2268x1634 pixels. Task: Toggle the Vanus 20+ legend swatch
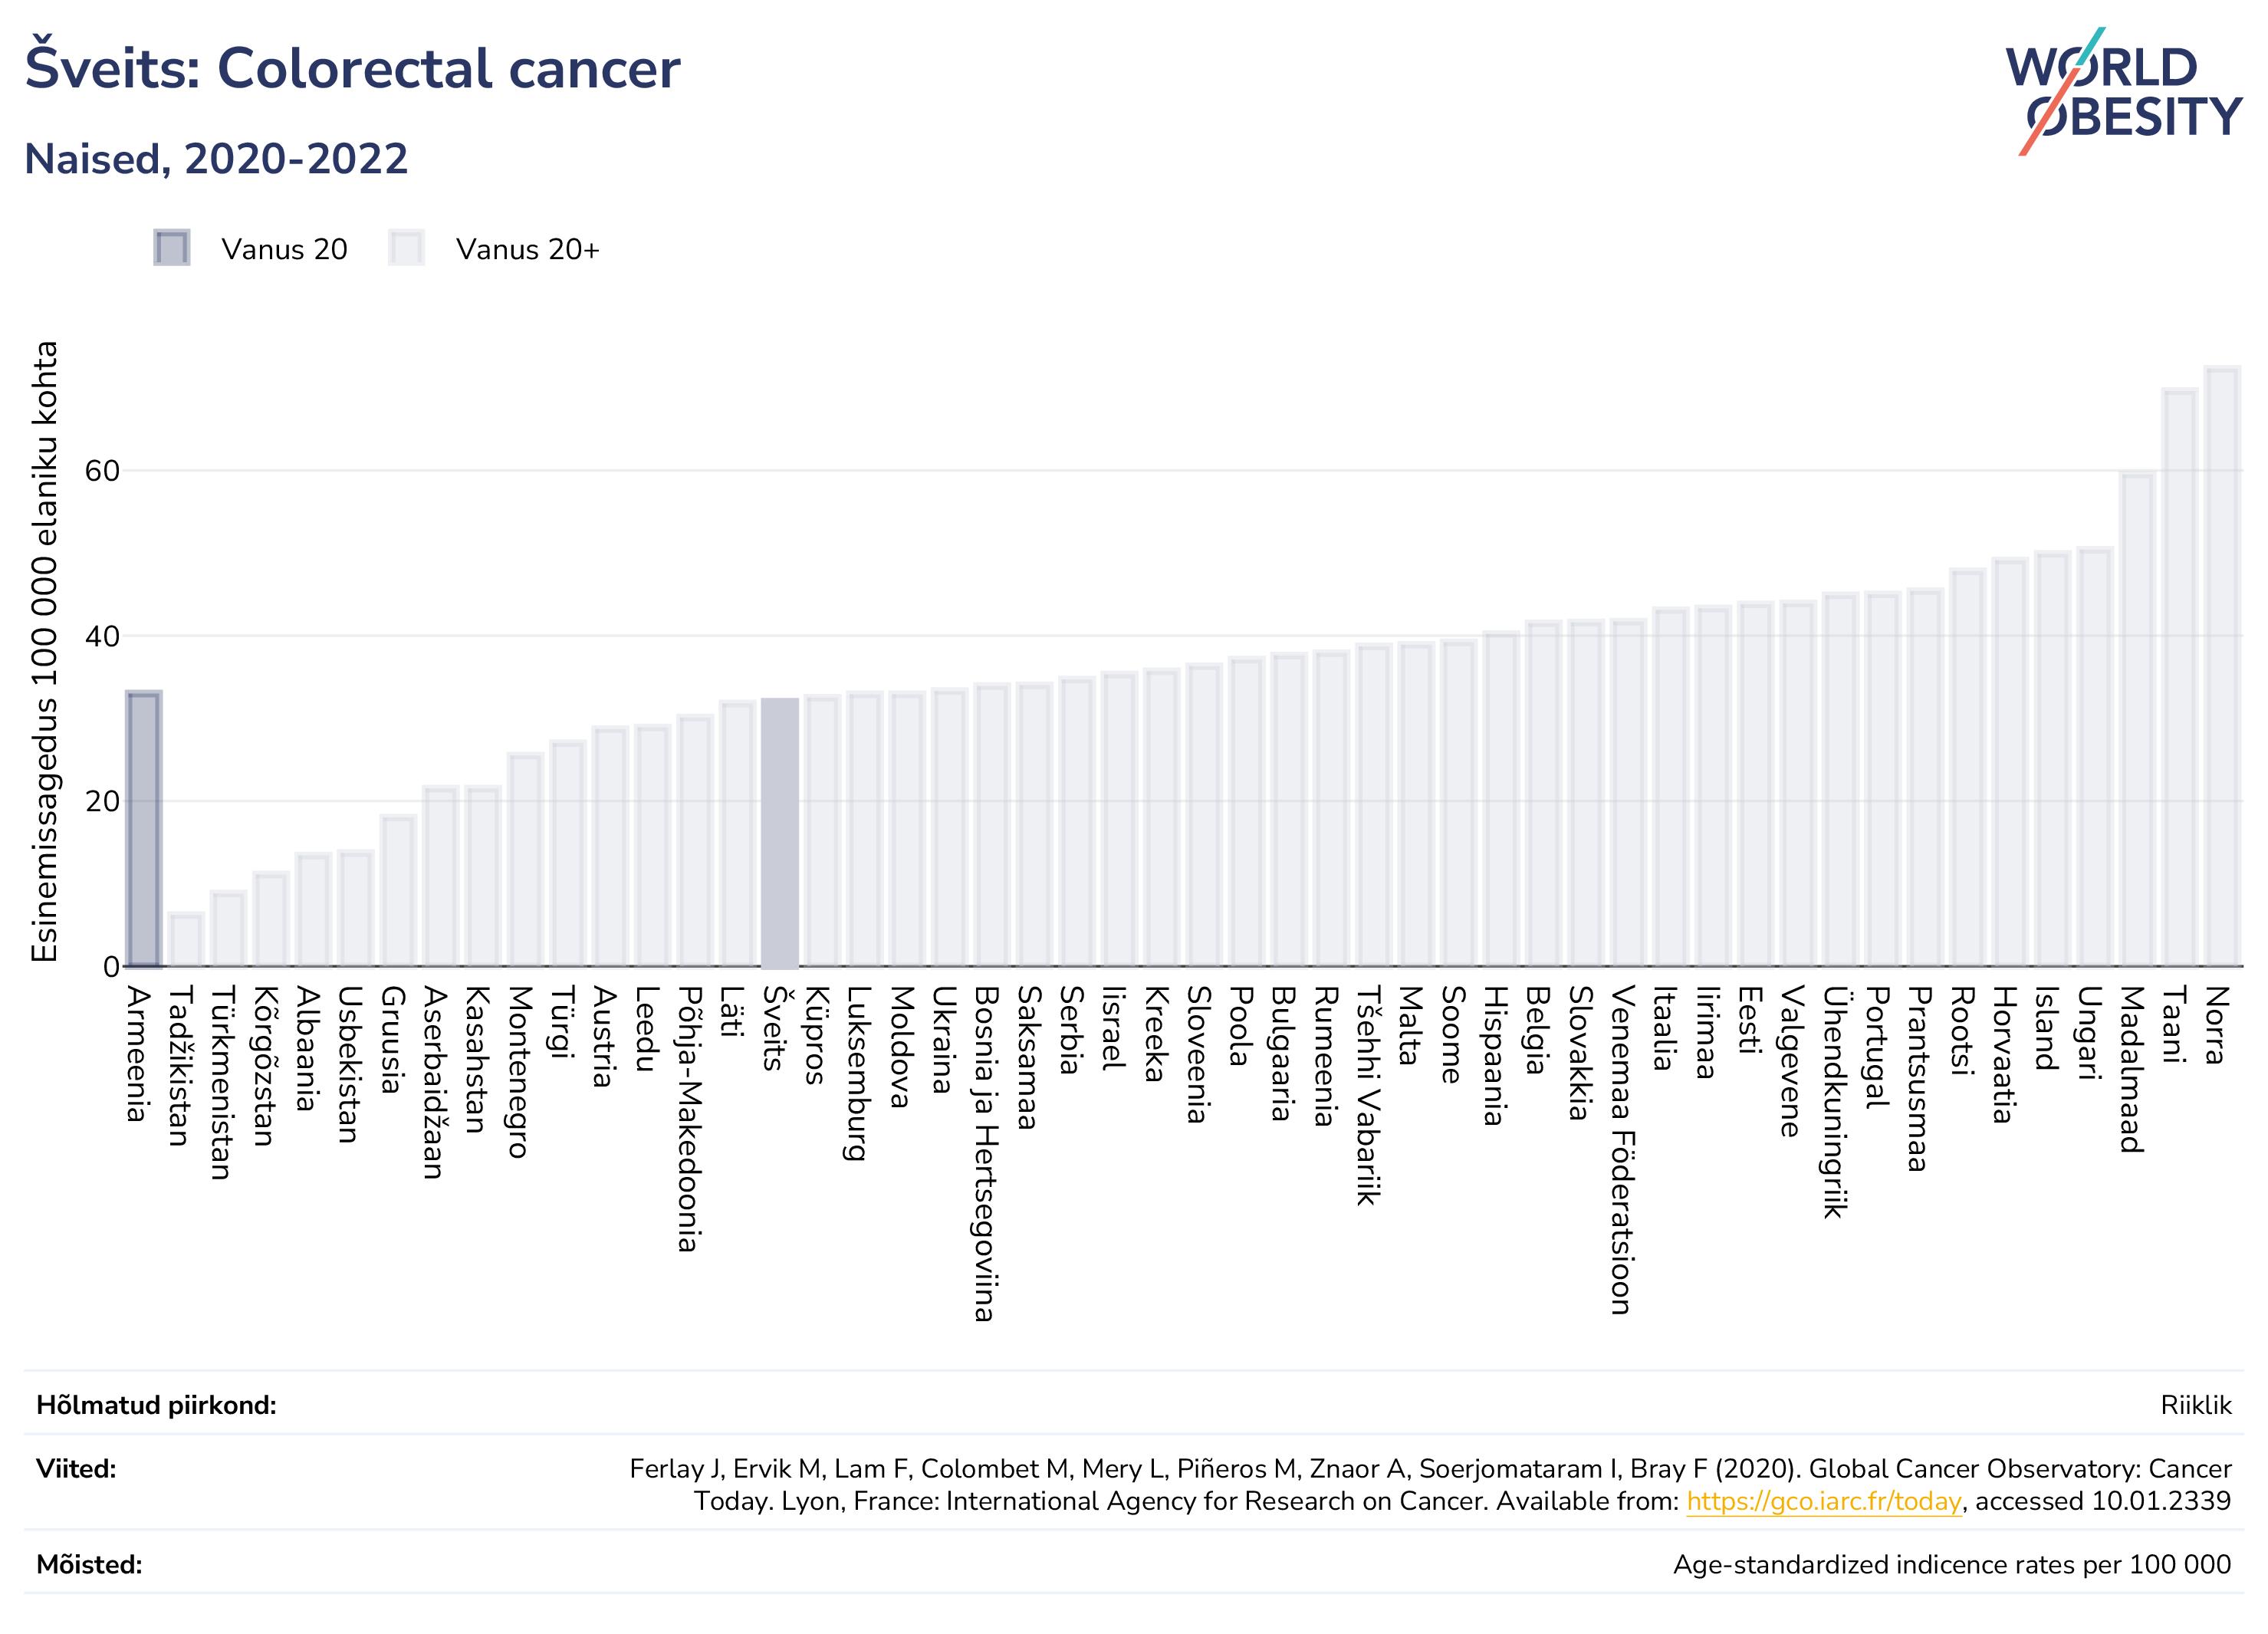[407, 248]
